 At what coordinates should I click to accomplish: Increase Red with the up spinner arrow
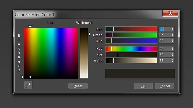pyautogui.click(x=172, y=28)
